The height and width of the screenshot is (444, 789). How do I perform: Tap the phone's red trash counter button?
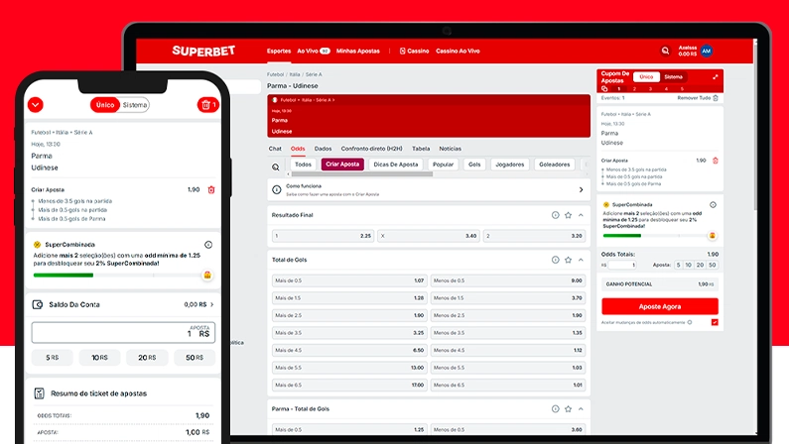pos(207,105)
